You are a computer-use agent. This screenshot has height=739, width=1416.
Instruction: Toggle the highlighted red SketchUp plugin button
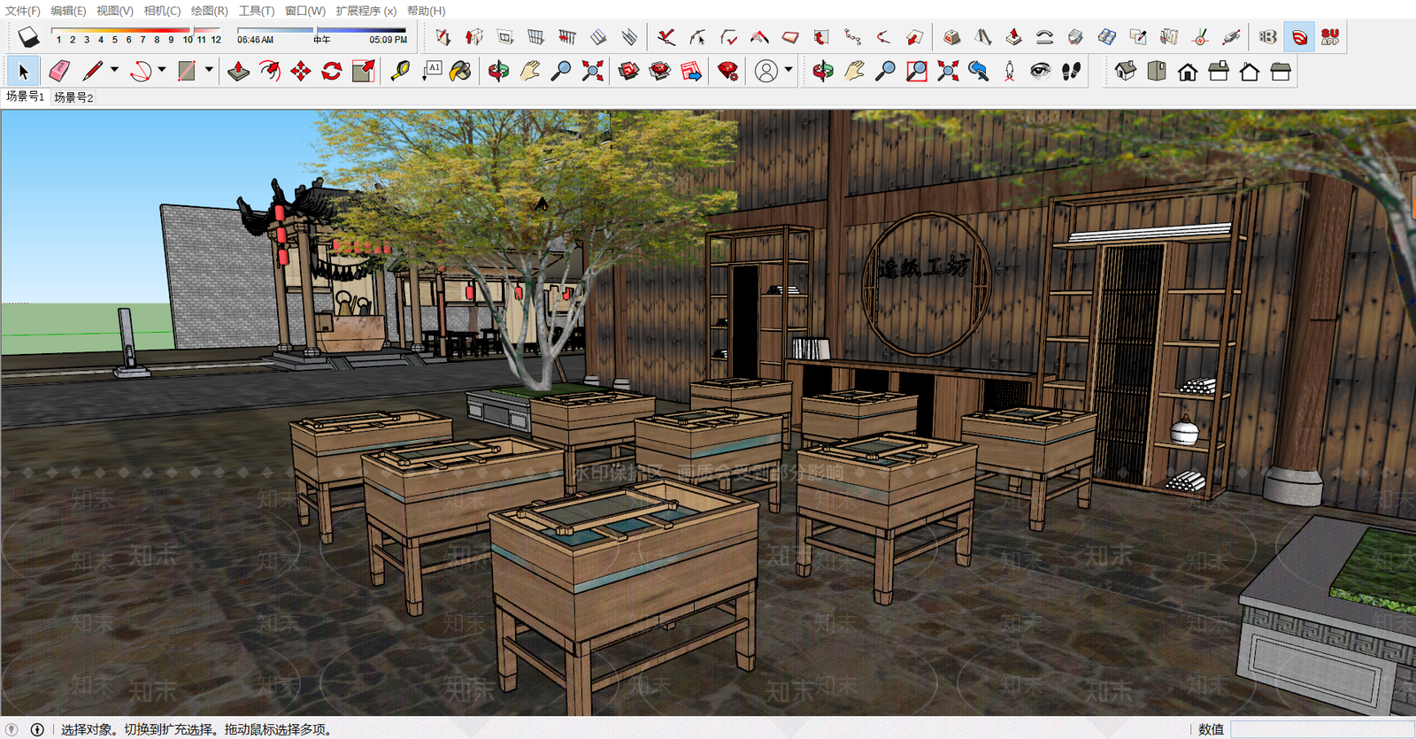(x=1299, y=37)
